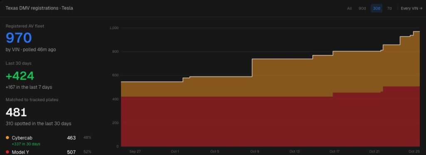Screen dimensions: 426x155
Task: Click the 'Texas DMV registrations · Tesla' title
Action: pyautogui.click(x=39, y=8)
